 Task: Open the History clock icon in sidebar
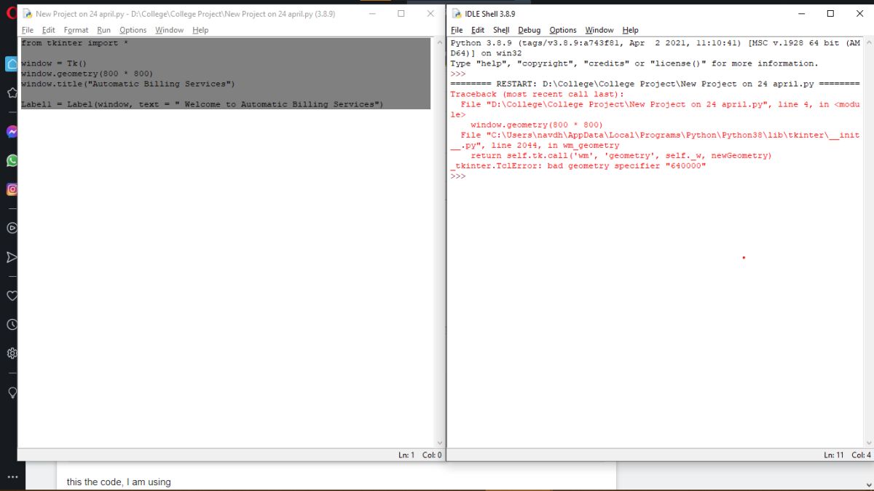click(12, 324)
